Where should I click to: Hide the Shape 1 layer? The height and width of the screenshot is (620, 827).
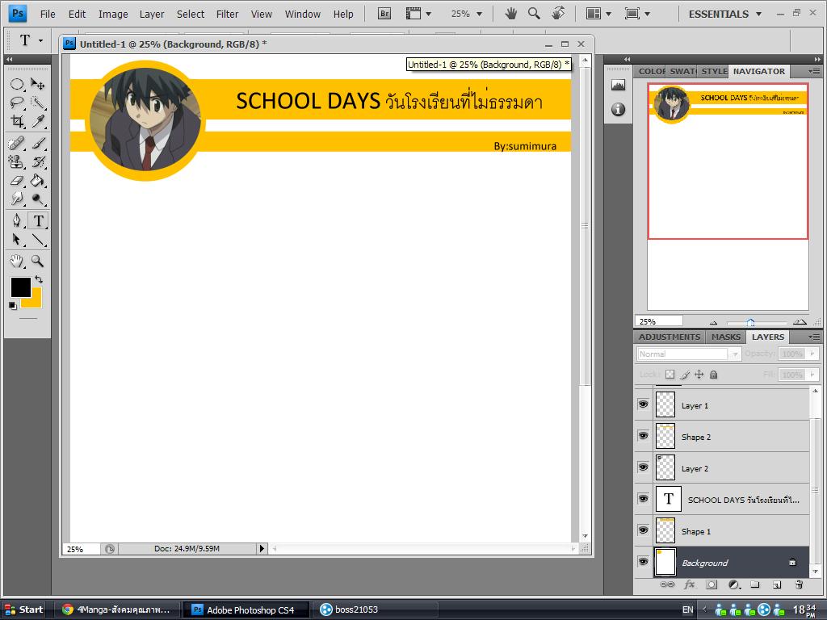(643, 530)
